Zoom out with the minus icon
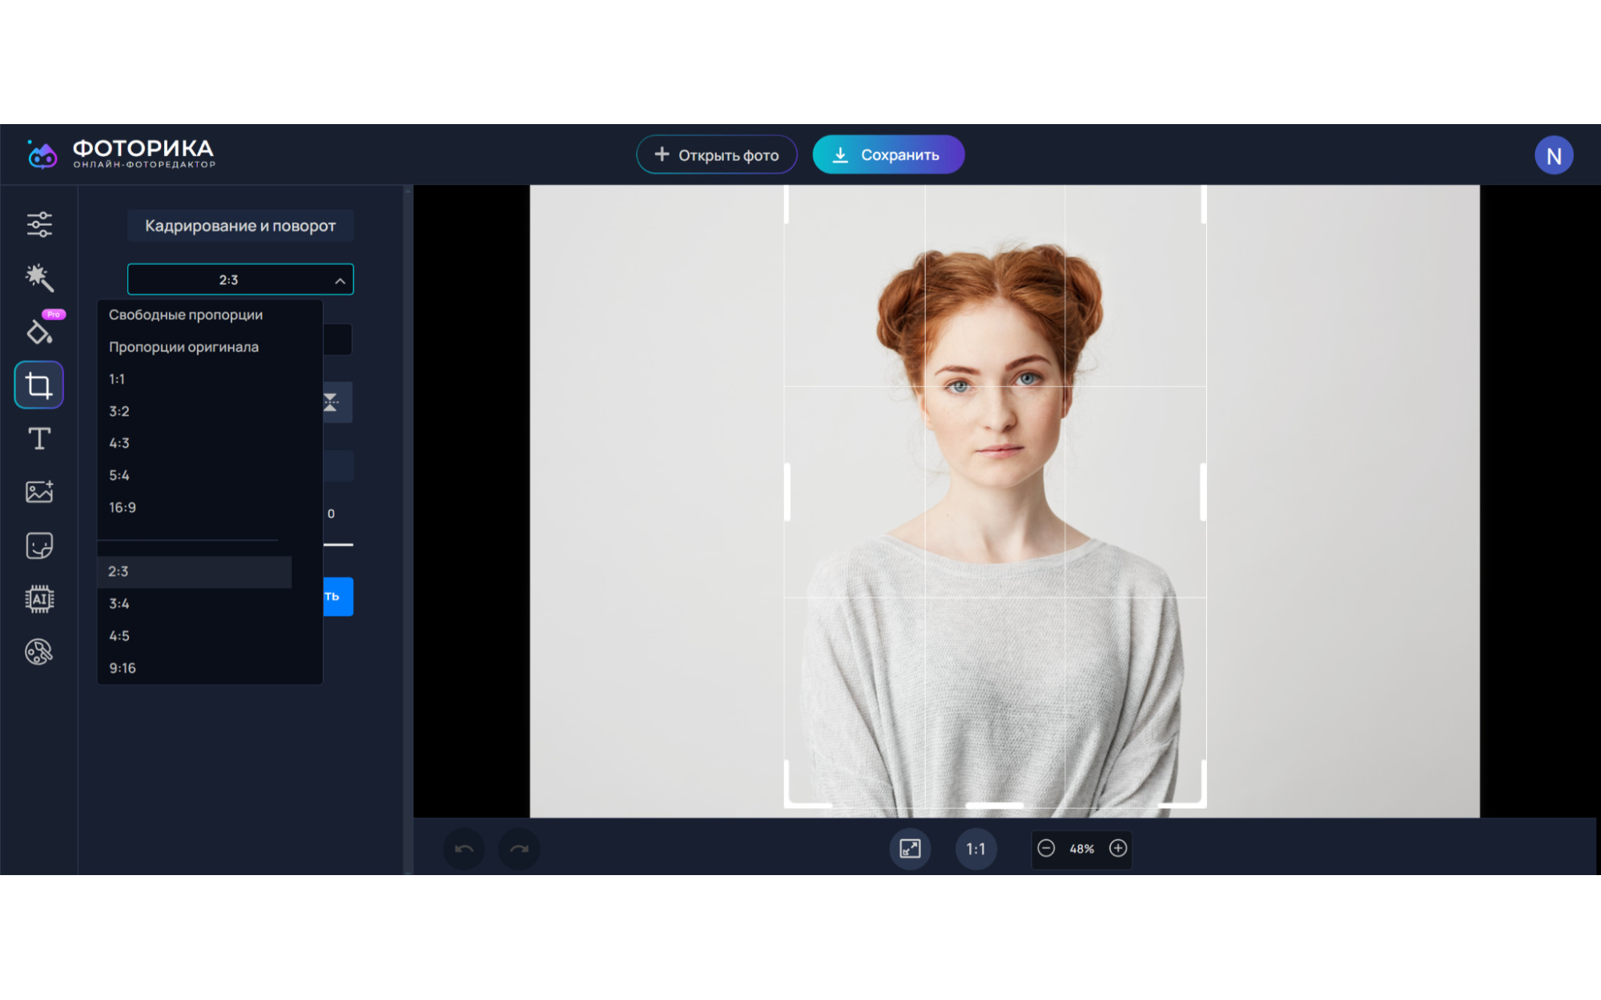This screenshot has width=1601, height=1000. click(1046, 849)
